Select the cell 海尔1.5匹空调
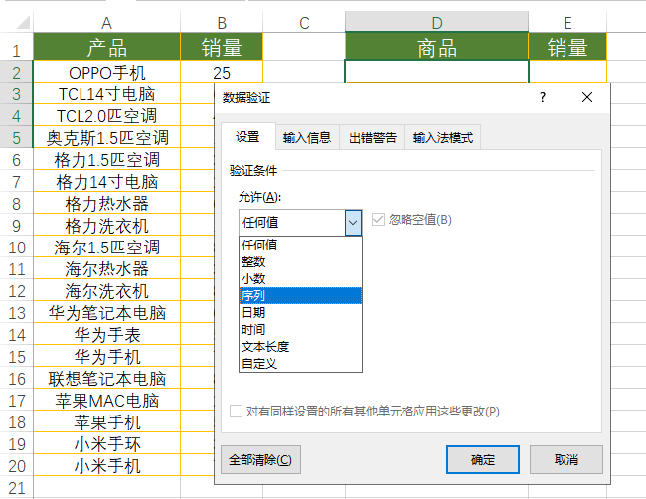The width and height of the screenshot is (646, 499). [106, 248]
